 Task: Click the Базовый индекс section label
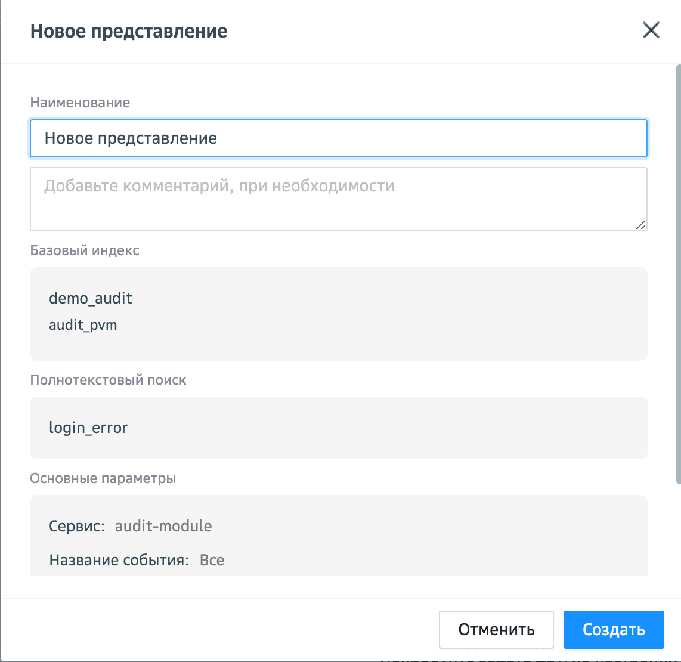coord(85,250)
